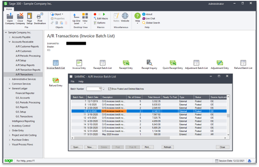The width and height of the screenshot is (259, 167).
Task: Open the Adjustment Batch List icon
Action: coord(196,63)
